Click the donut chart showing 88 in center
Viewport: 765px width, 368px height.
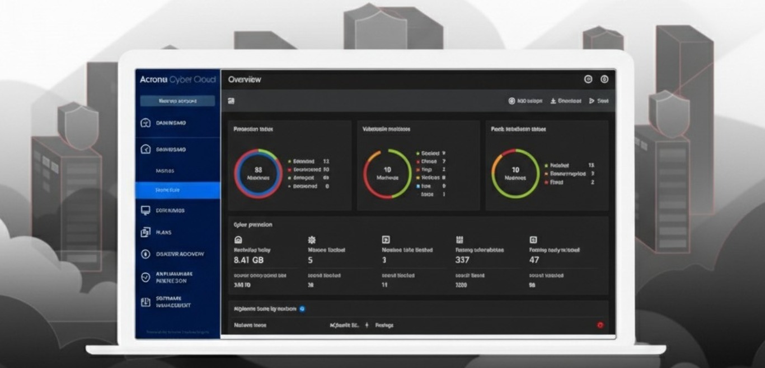[x=258, y=174]
